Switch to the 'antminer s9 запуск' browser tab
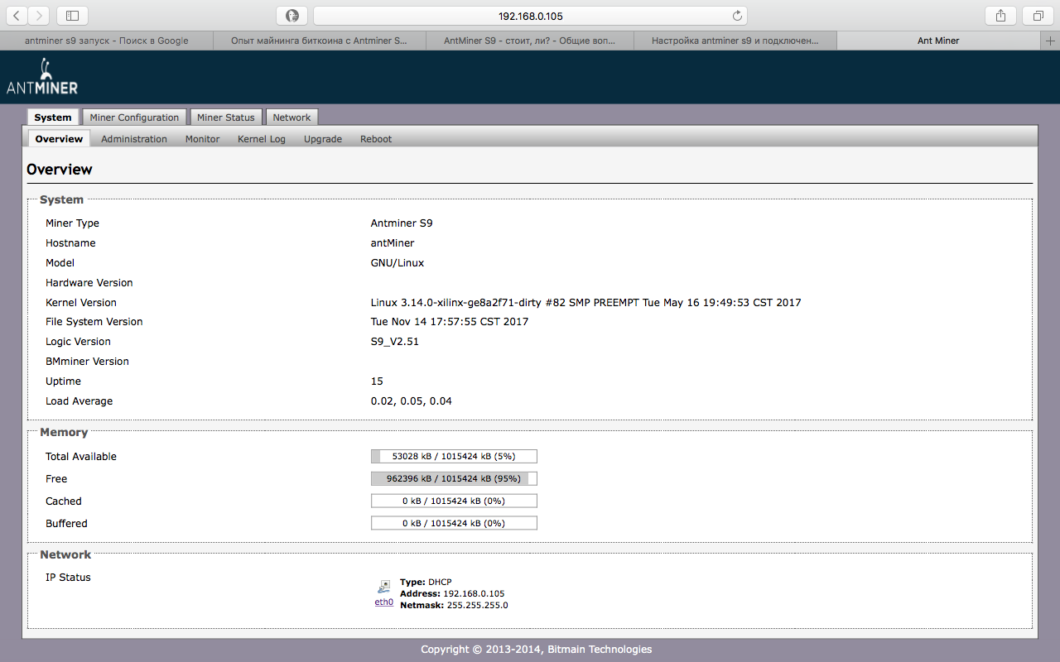Viewport: 1060px width, 662px height. (x=106, y=41)
